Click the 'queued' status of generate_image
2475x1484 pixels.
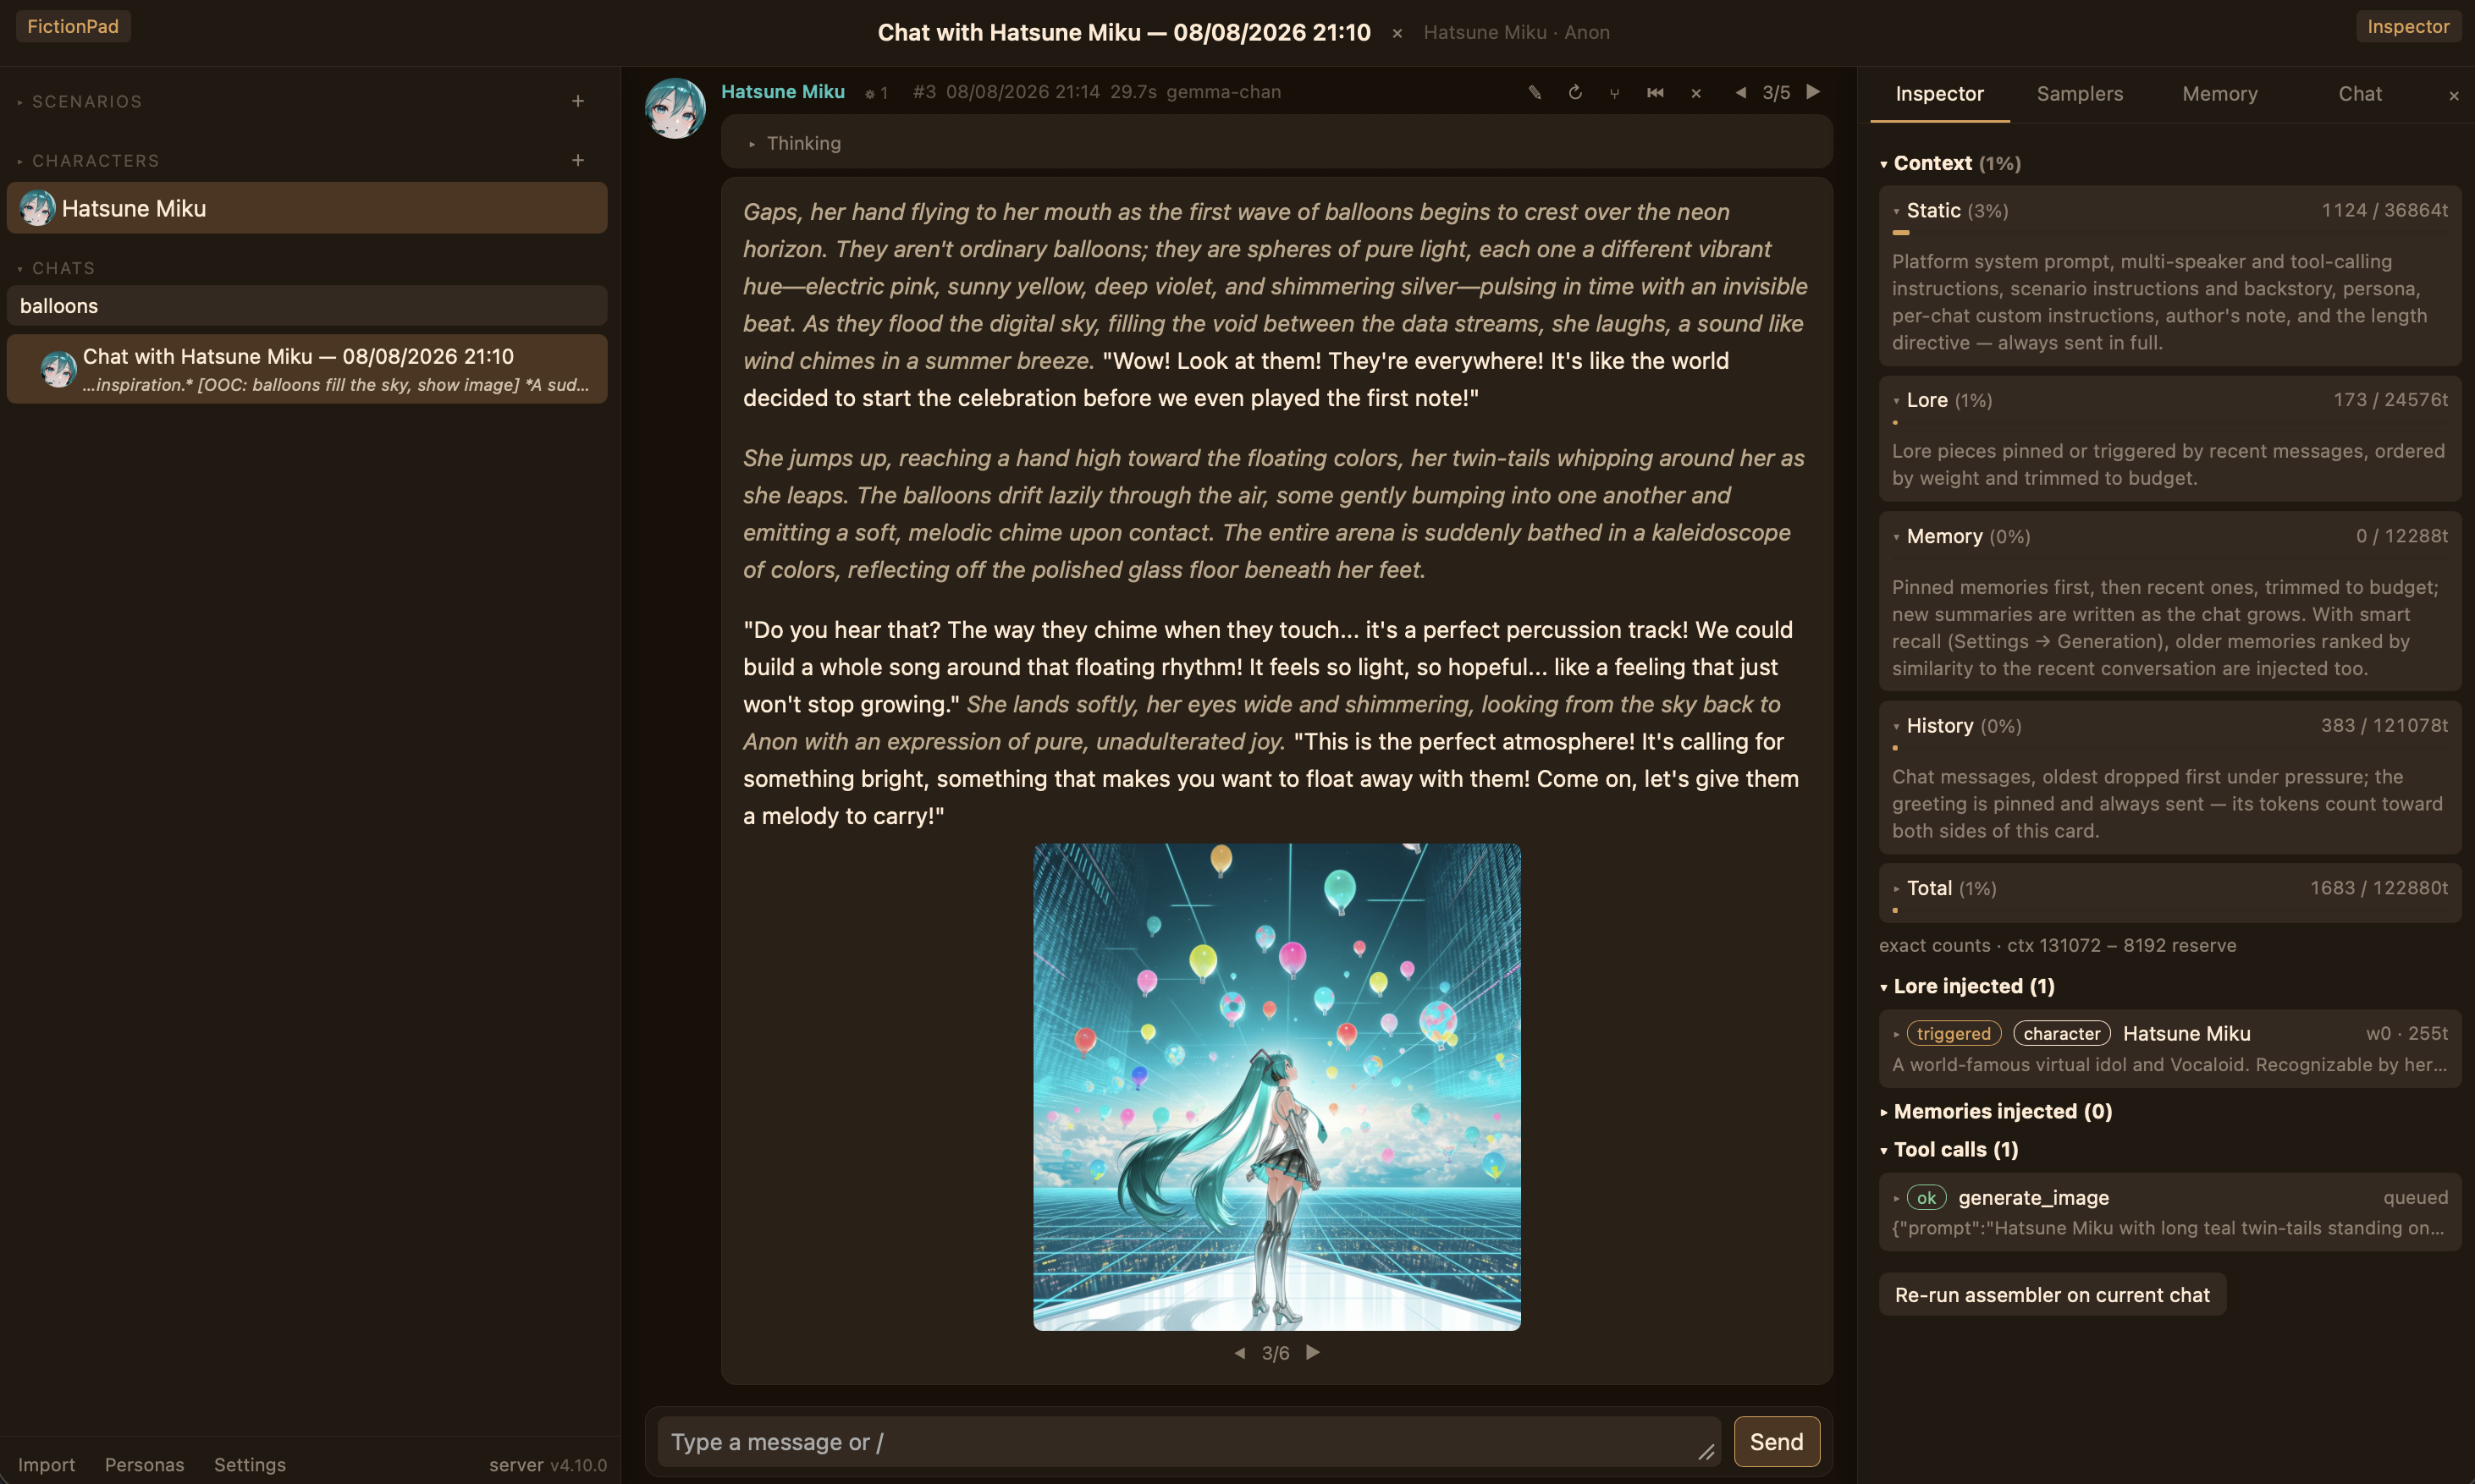[x=2415, y=1198]
